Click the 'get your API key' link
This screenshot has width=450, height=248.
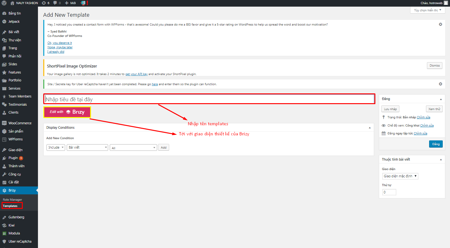point(136,74)
